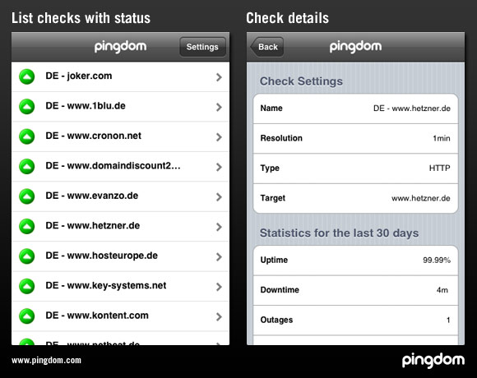The width and height of the screenshot is (477, 378).
Task: Click the green up icon beside www.1blu.de
Action: click(27, 107)
